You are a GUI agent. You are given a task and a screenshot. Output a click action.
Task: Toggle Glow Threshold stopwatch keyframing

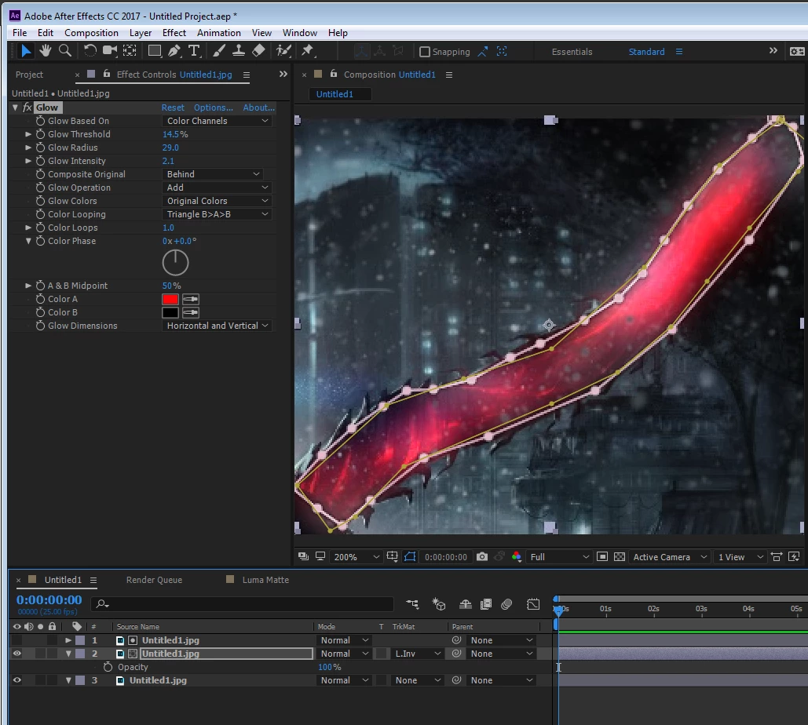pos(40,134)
